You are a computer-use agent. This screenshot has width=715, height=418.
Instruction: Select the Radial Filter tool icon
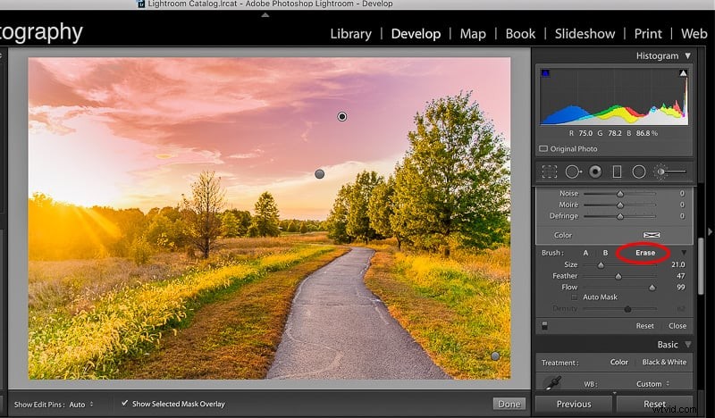(639, 171)
